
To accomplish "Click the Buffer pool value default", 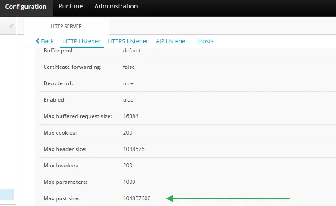I will pyautogui.click(x=132, y=51).
